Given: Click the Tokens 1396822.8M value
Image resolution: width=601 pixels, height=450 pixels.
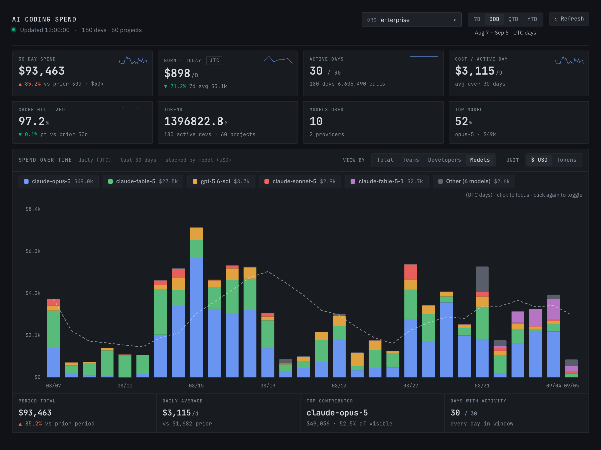Looking at the screenshot, I should pyautogui.click(x=196, y=121).
